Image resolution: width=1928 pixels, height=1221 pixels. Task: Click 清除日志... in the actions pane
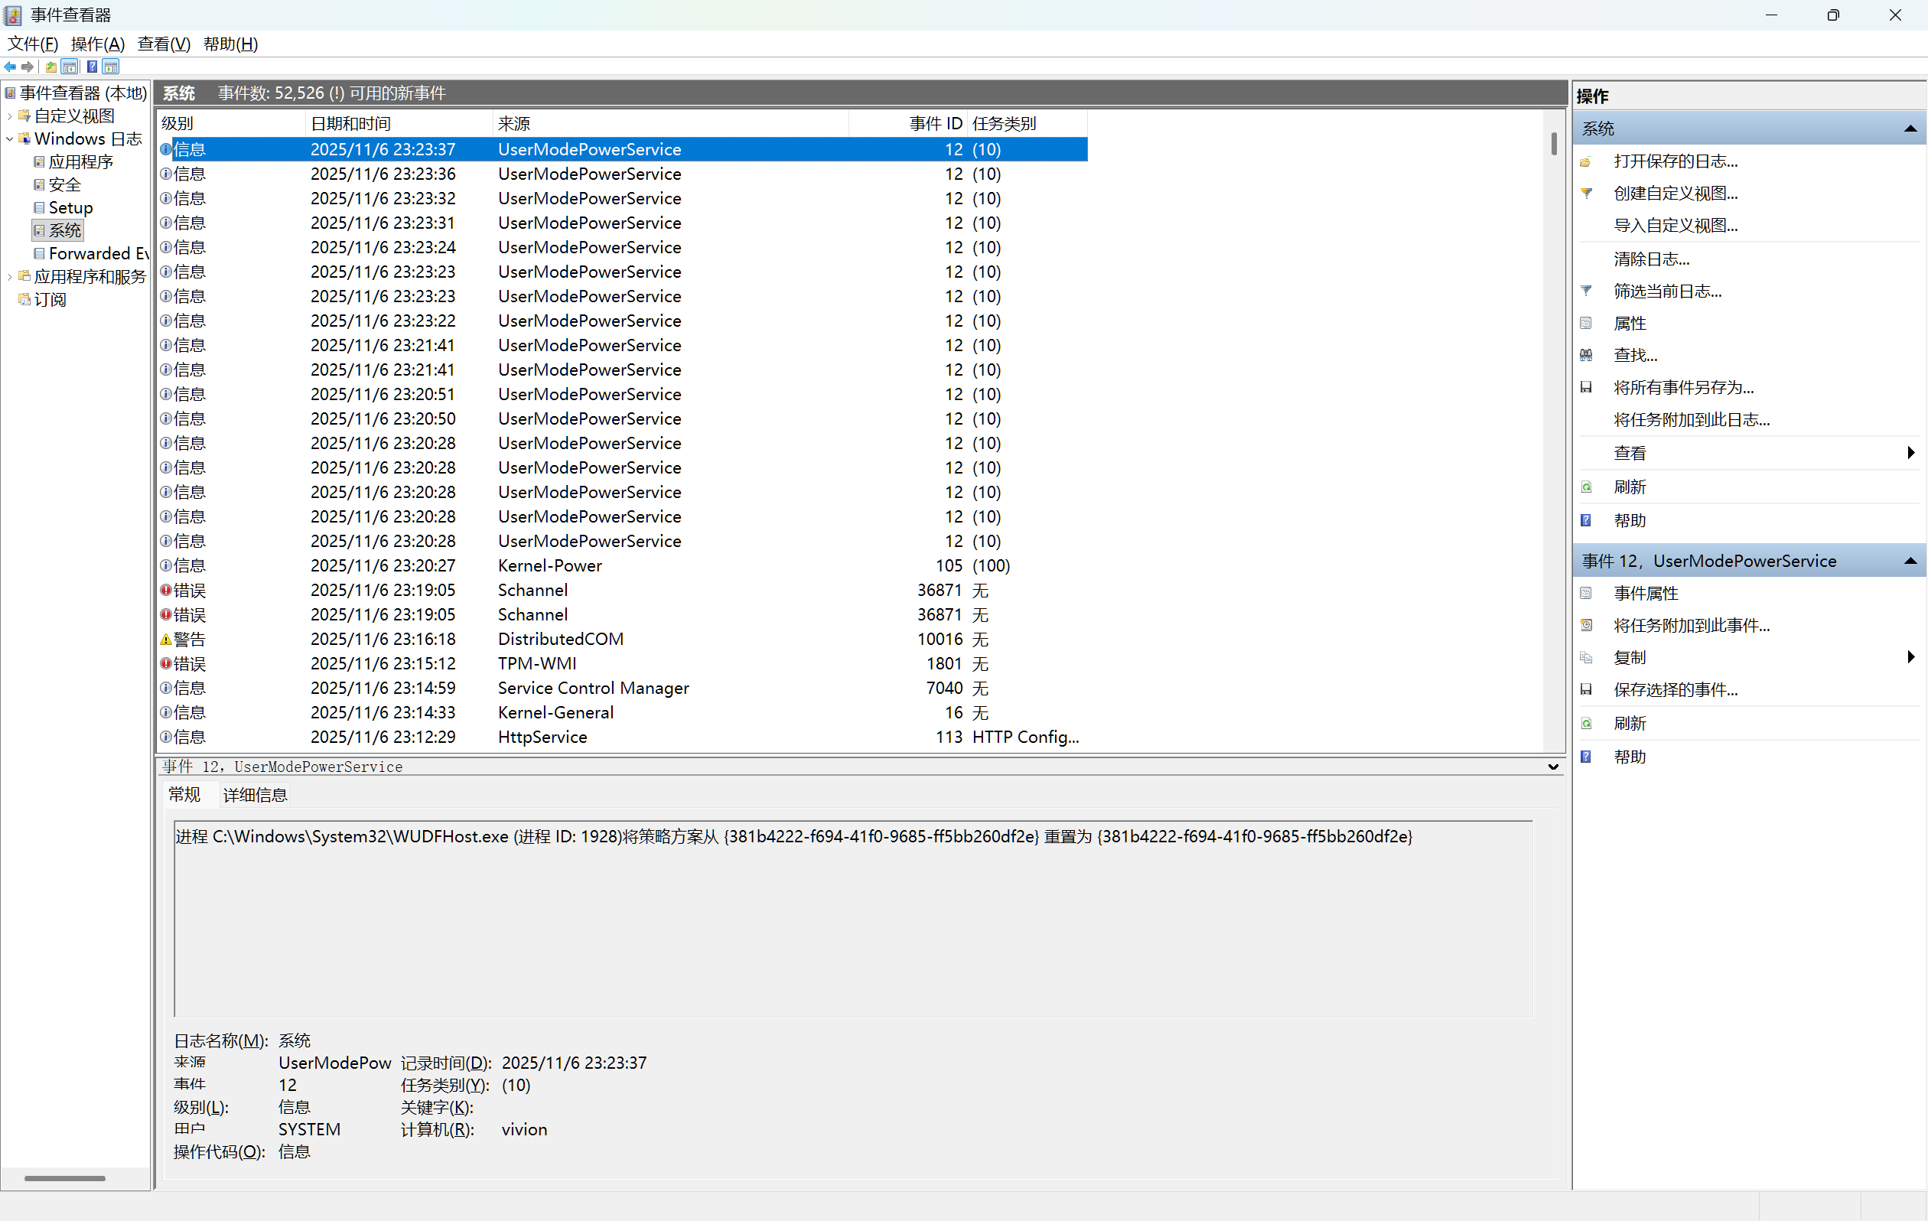1651,259
